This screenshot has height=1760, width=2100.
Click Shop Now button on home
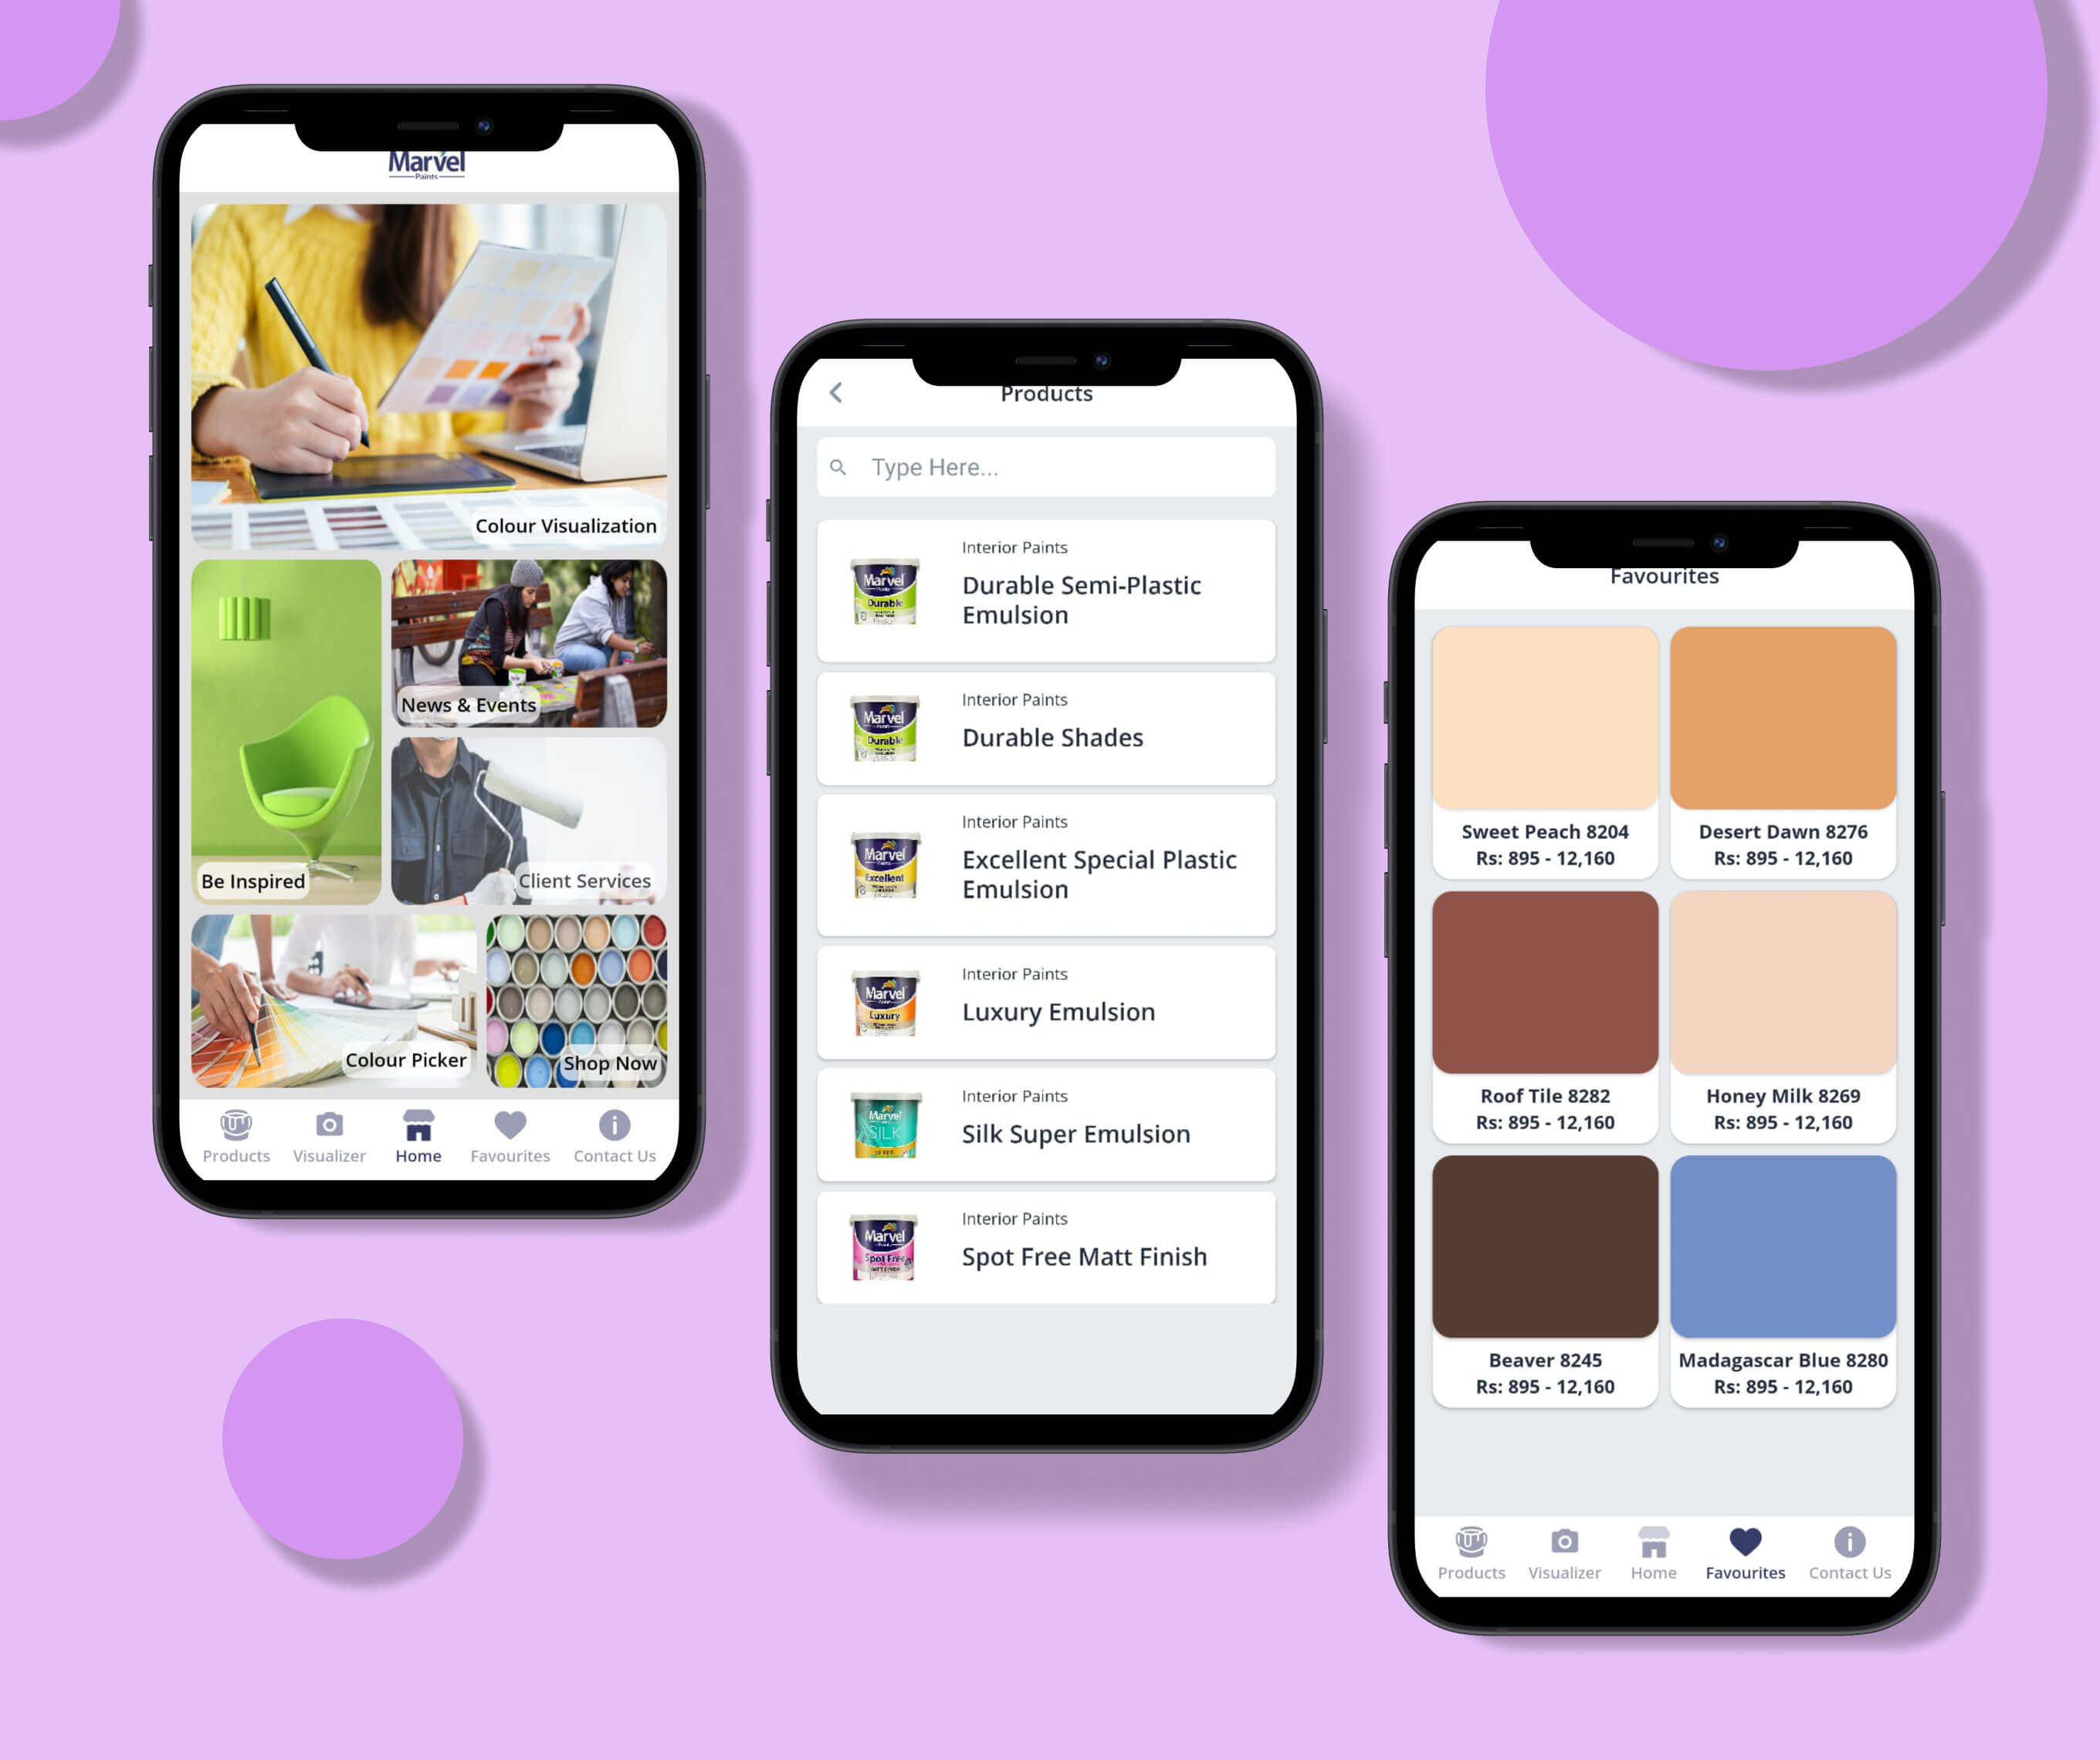[x=608, y=1061]
